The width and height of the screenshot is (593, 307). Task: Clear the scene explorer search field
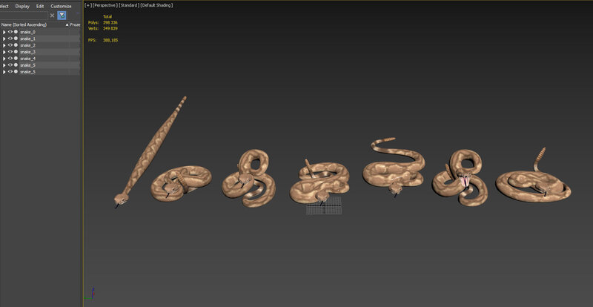coord(52,15)
